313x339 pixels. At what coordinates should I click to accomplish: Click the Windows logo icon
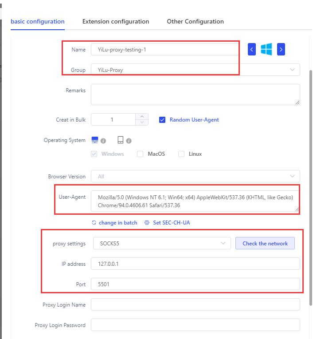[x=266, y=49]
